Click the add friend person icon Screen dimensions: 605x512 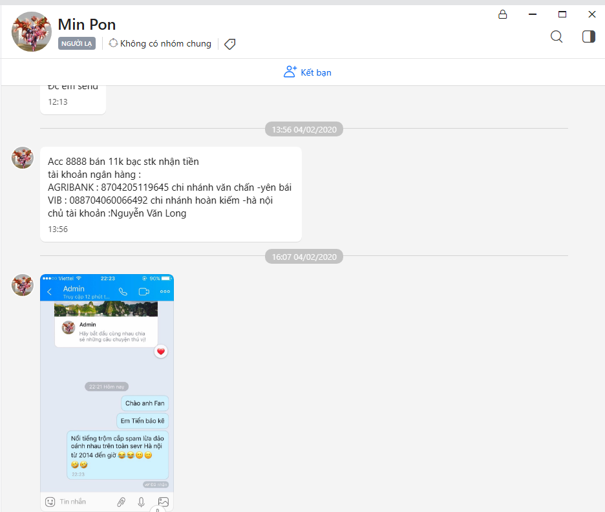290,72
